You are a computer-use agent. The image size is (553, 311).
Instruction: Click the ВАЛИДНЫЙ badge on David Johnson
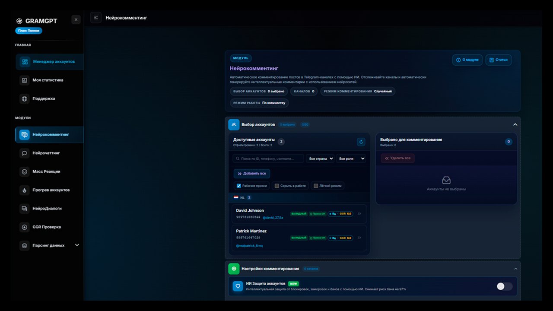299,213
